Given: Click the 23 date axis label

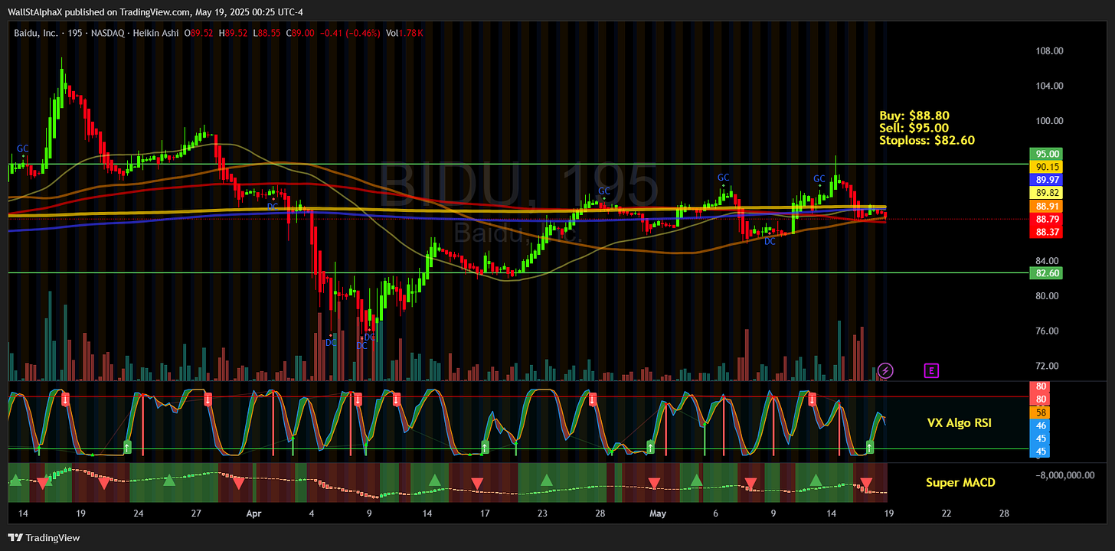Looking at the screenshot, I should (542, 514).
